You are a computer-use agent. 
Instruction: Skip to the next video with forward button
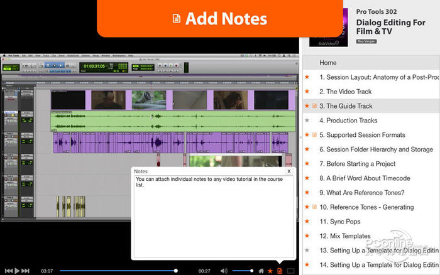pyautogui.click(x=26, y=271)
